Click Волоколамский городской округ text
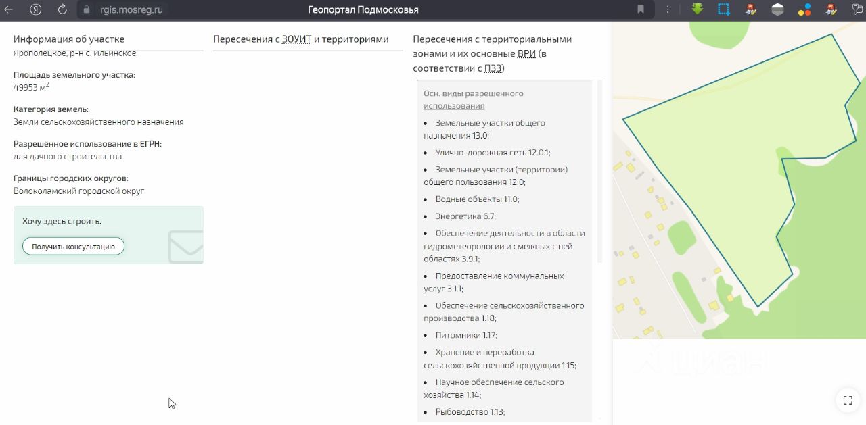The width and height of the screenshot is (866, 425). [78, 191]
